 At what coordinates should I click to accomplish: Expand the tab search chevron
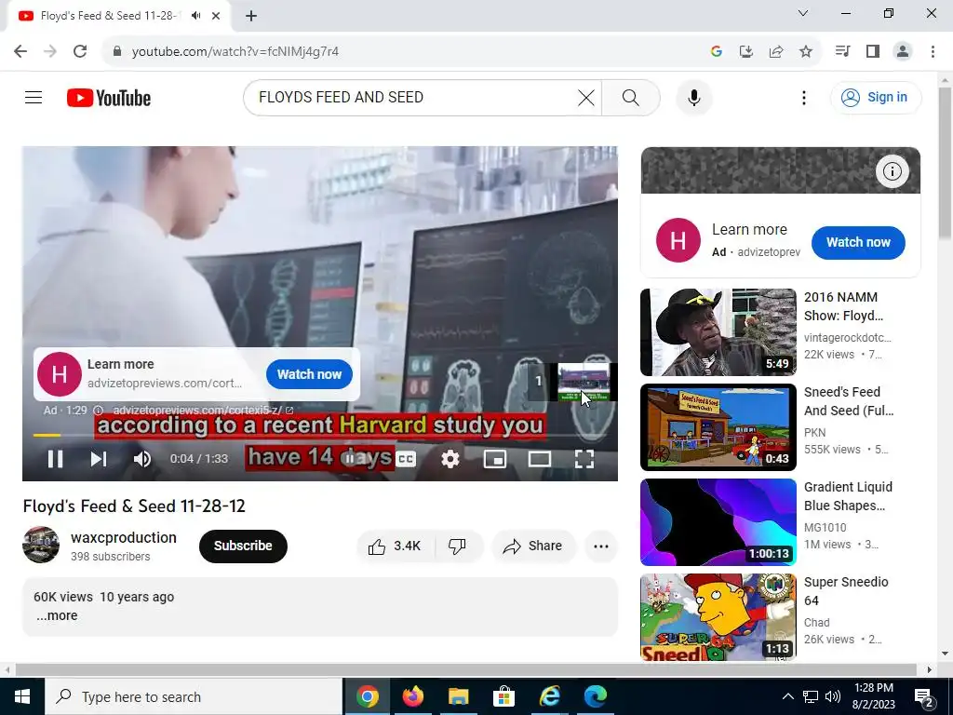(x=802, y=13)
